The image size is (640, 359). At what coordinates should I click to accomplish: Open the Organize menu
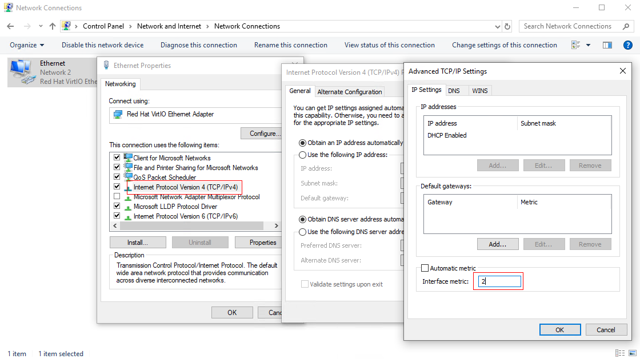pos(27,45)
